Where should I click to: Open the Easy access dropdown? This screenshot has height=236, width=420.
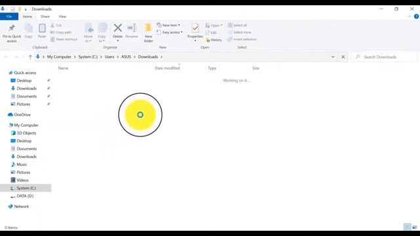[x=169, y=32]
